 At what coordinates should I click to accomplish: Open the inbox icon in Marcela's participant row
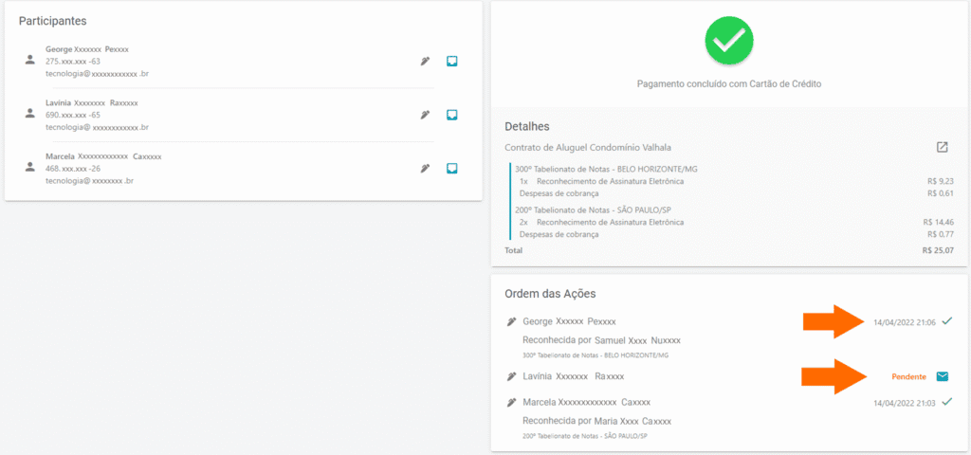pos(452,169)
